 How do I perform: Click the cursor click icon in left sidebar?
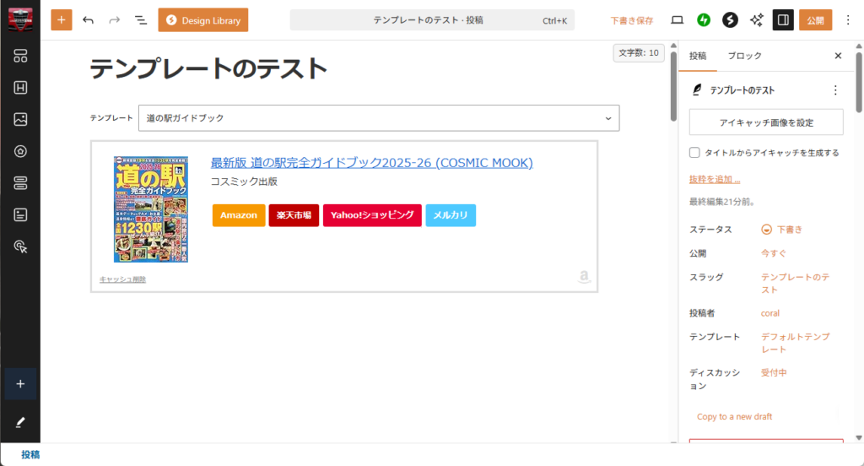(20, 247)
